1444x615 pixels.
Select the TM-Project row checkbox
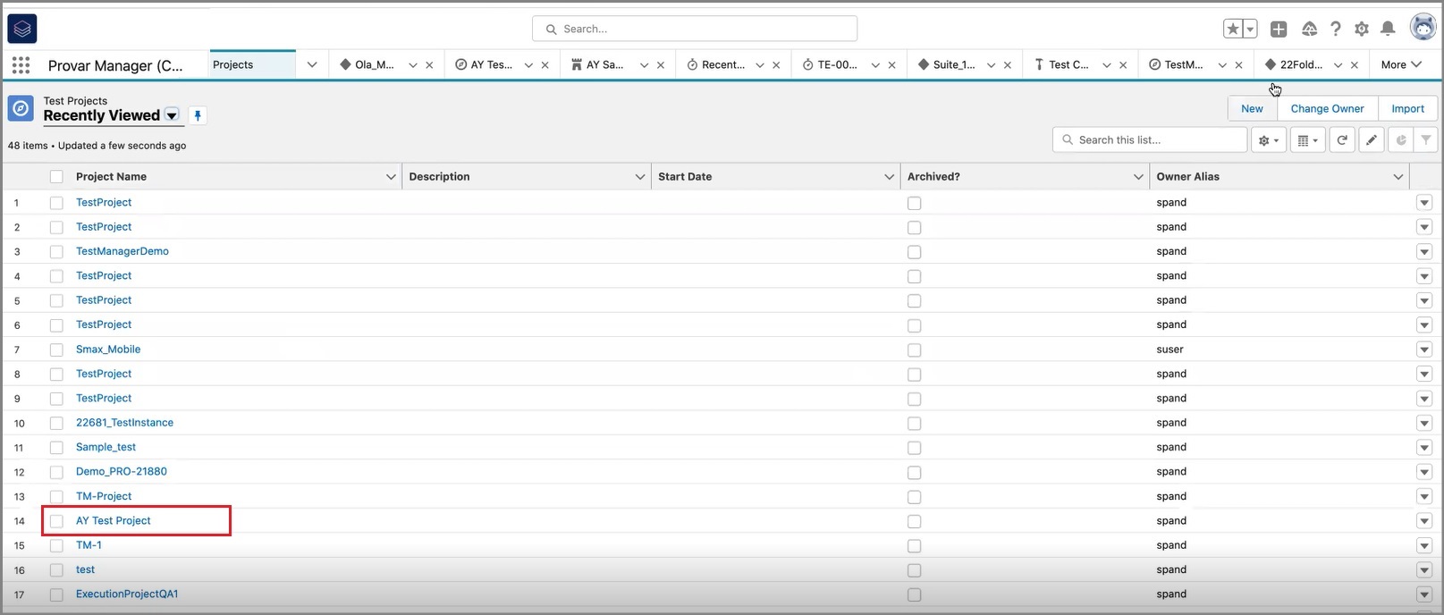coord(56,497)
